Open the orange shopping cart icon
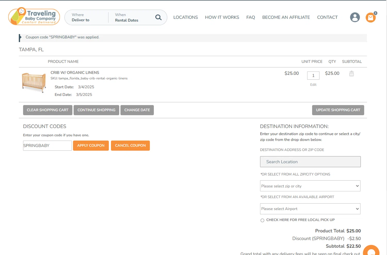Screen dimensions: 387x255 point(371,17)
